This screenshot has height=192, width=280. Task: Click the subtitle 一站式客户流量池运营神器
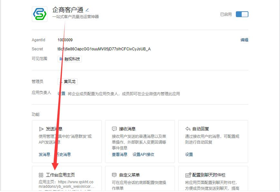[75, 17]
